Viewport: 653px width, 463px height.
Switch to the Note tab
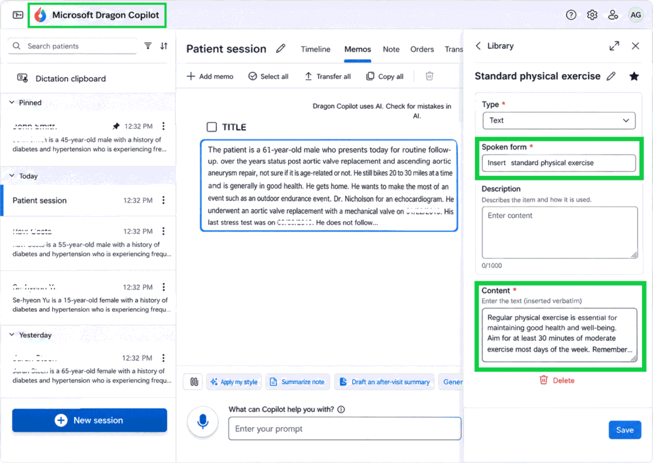pos(391,49)
